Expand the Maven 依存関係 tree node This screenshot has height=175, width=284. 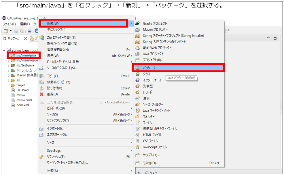pyautogui.click(x=8, y=75)
